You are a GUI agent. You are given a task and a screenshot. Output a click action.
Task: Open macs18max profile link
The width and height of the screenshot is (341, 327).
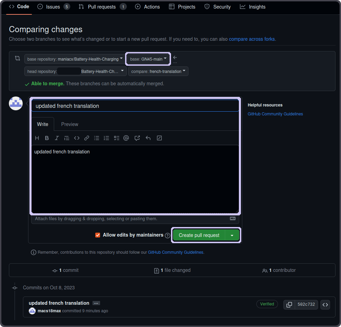[49, 311]
